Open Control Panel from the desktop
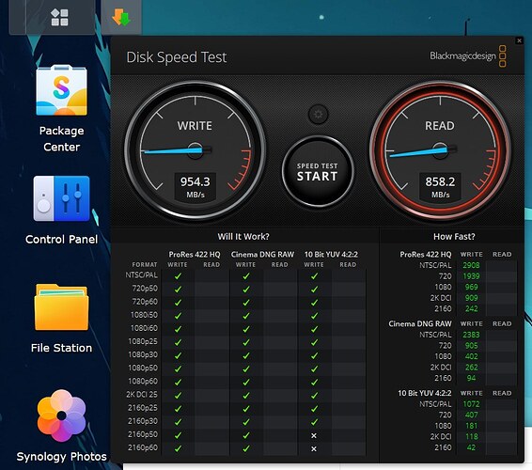Viewport: 532px width, 470px height. pos(61,210)
